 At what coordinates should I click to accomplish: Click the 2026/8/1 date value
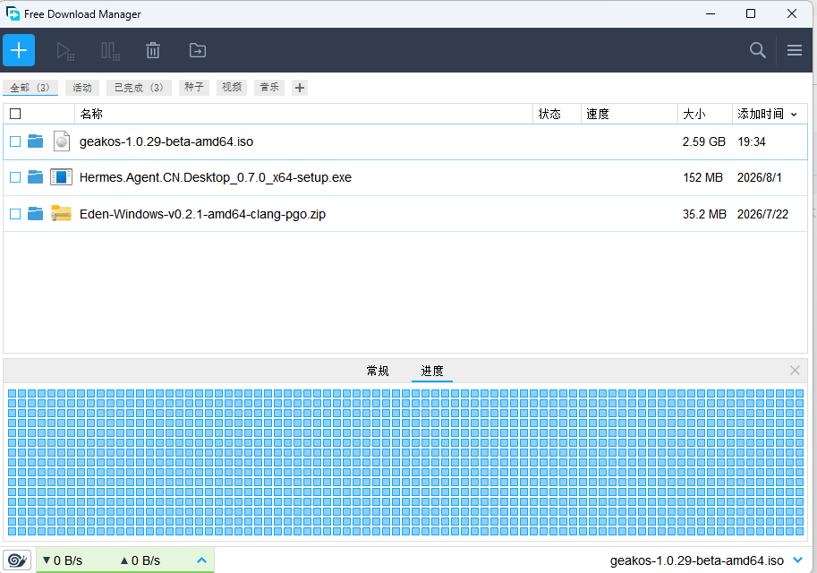pyautogui.click(x=759, y=177)
